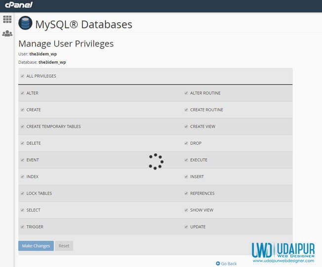322x267 pixels.
Task: Open the User Manager people icon
Action: click(x=7, y=33)
